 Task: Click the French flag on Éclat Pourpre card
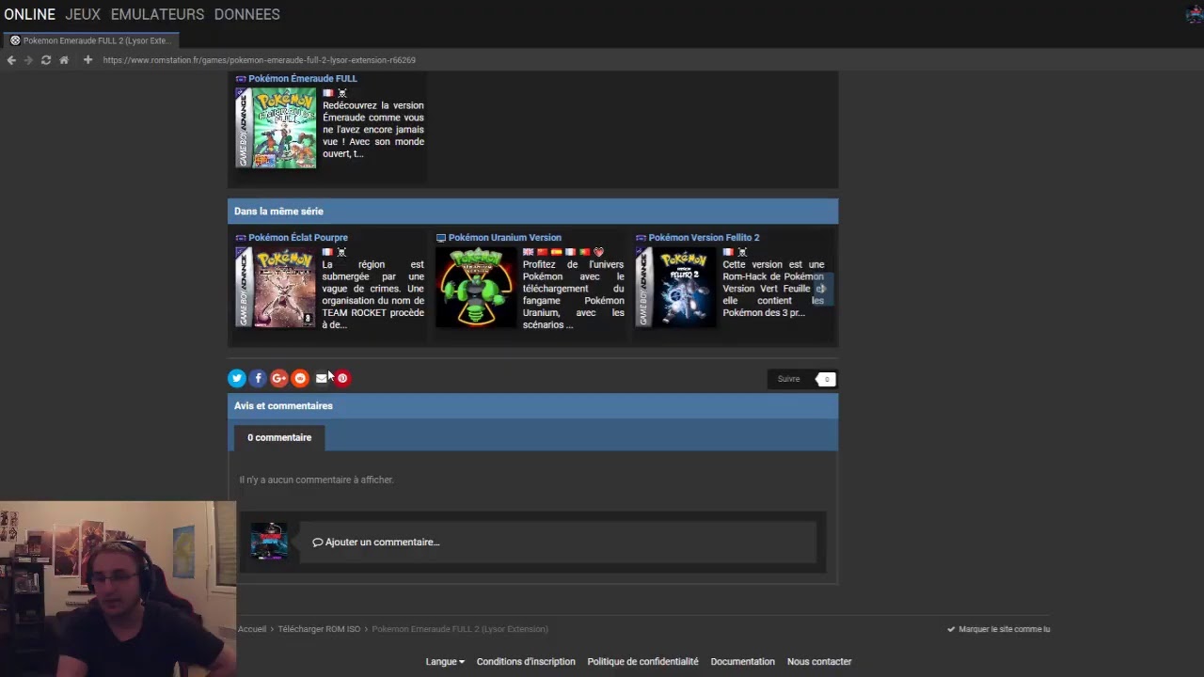[327, 252]
